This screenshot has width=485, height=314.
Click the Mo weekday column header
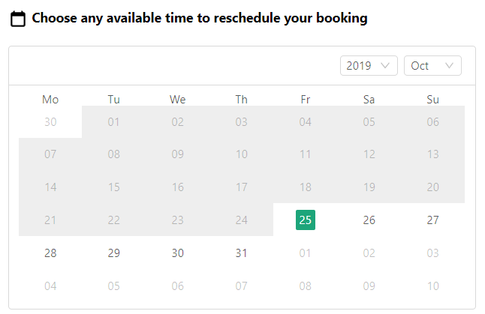click(x=50, y=100)
